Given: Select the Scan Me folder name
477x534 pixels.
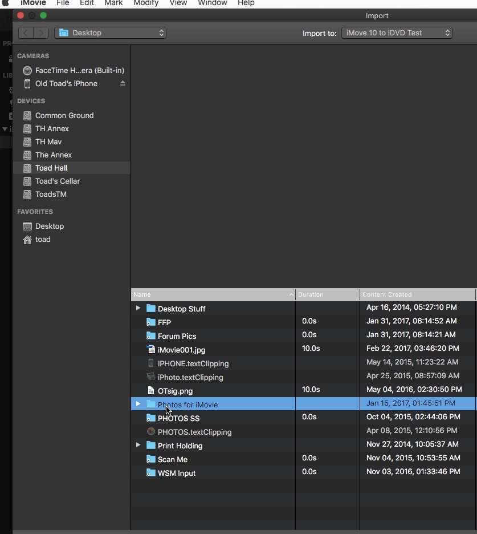Looking at the screenshot, I should click(x=173, y=459).
